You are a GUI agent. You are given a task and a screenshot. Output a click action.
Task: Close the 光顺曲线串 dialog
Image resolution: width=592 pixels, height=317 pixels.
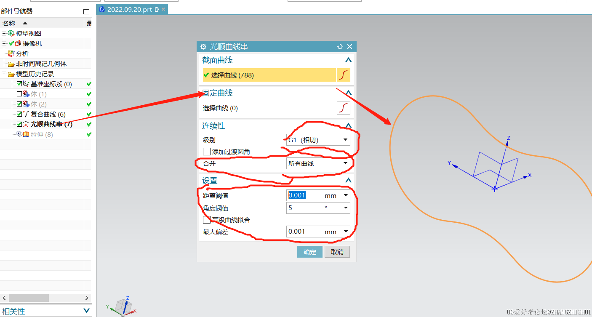[x=349, y=46]
